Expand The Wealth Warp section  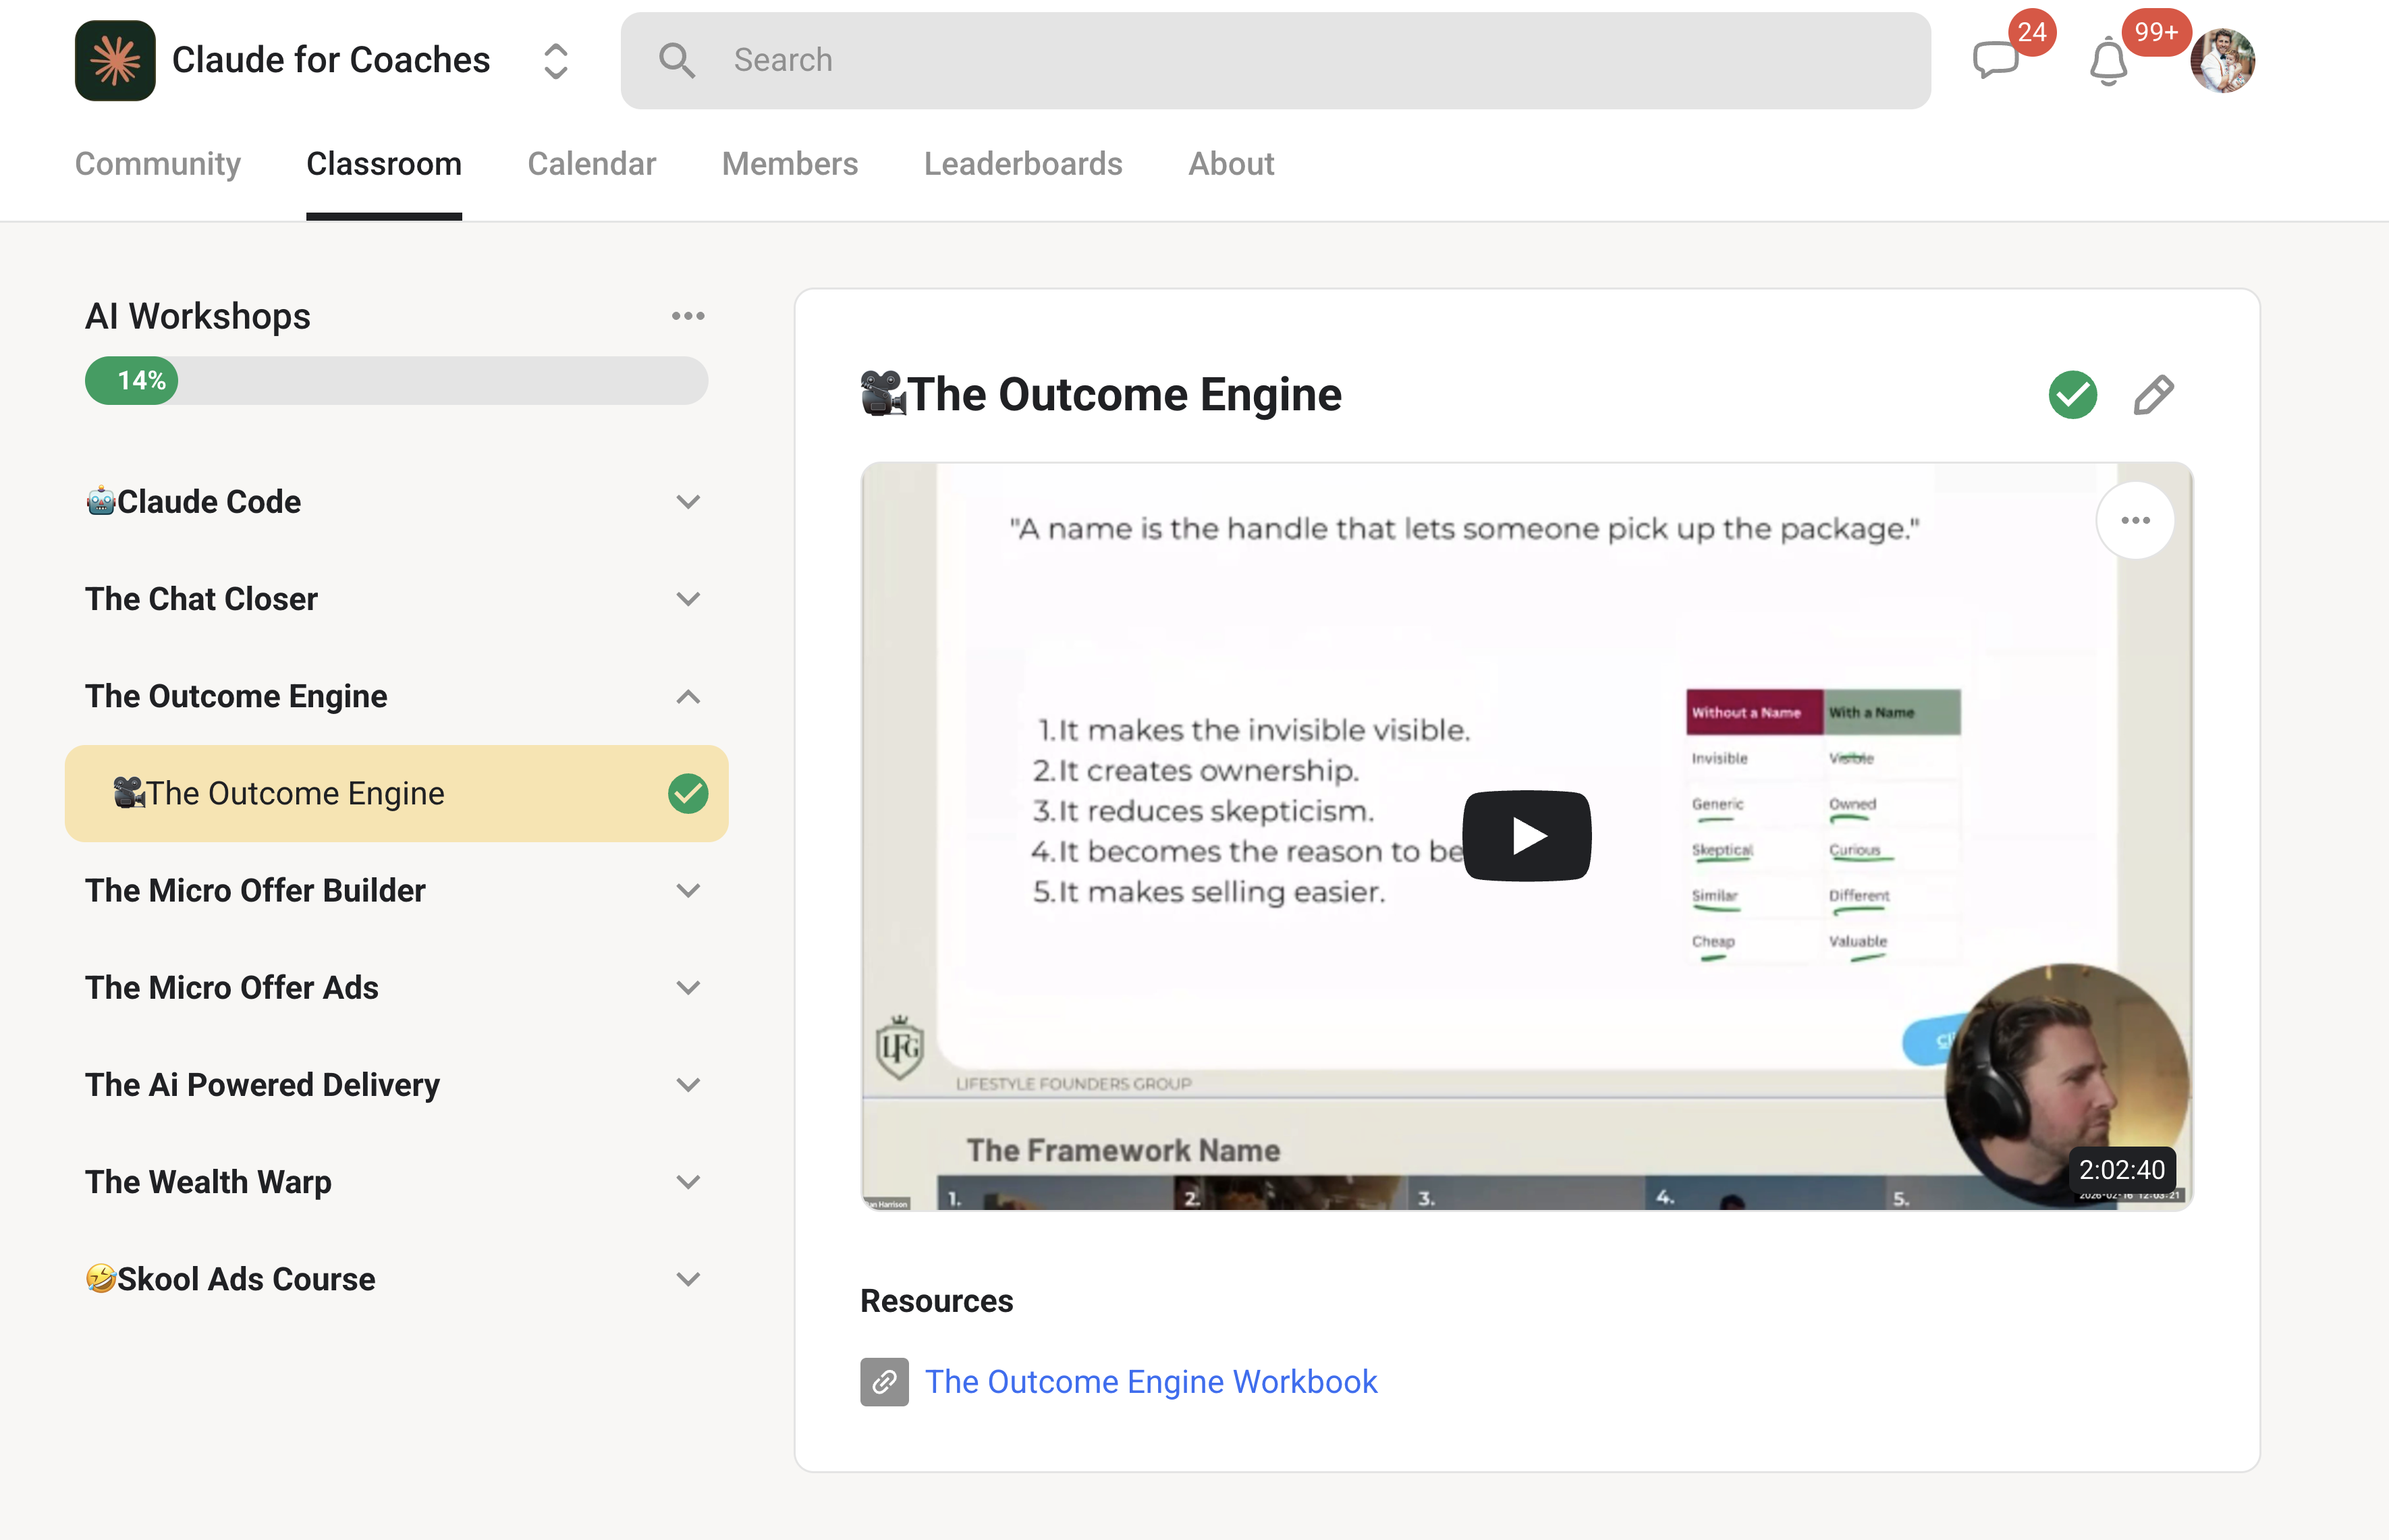(688, 1181)
